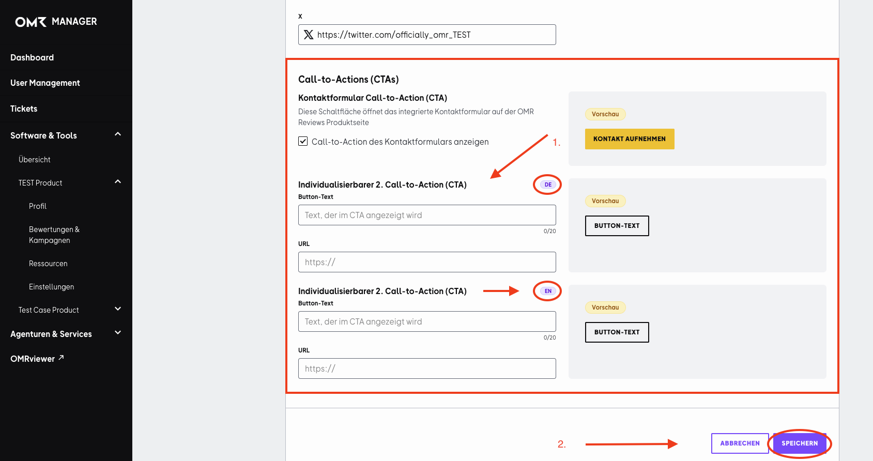Expand the Test Case Product submenu

click(x=118, y=309)
